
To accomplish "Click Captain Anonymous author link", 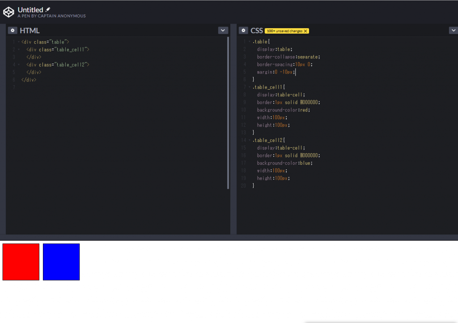I will [62, 16].
